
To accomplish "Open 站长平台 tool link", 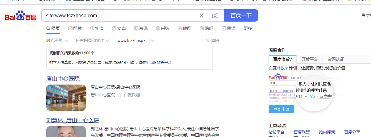I will (x=277, y=132).
